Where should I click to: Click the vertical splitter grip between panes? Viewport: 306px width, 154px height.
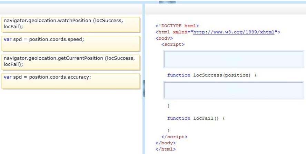click(x=144, y=89)
